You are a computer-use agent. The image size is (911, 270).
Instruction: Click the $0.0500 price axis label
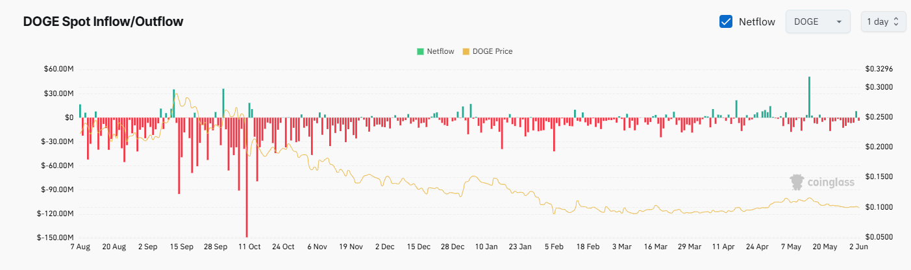879,238
